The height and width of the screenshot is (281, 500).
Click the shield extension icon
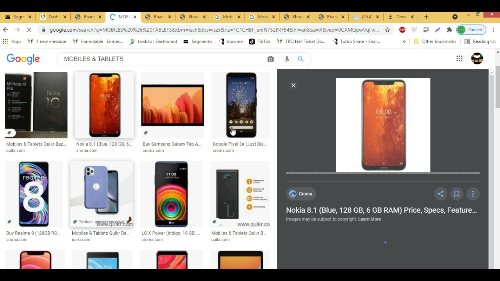click(x=414, y=30)
